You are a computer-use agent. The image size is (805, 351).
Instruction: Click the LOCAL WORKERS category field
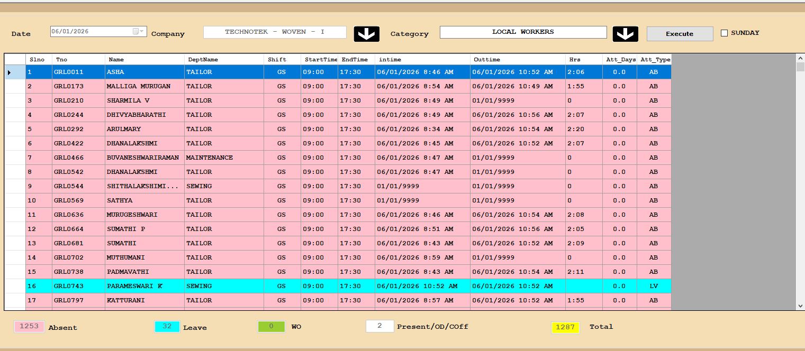[523, 32]
